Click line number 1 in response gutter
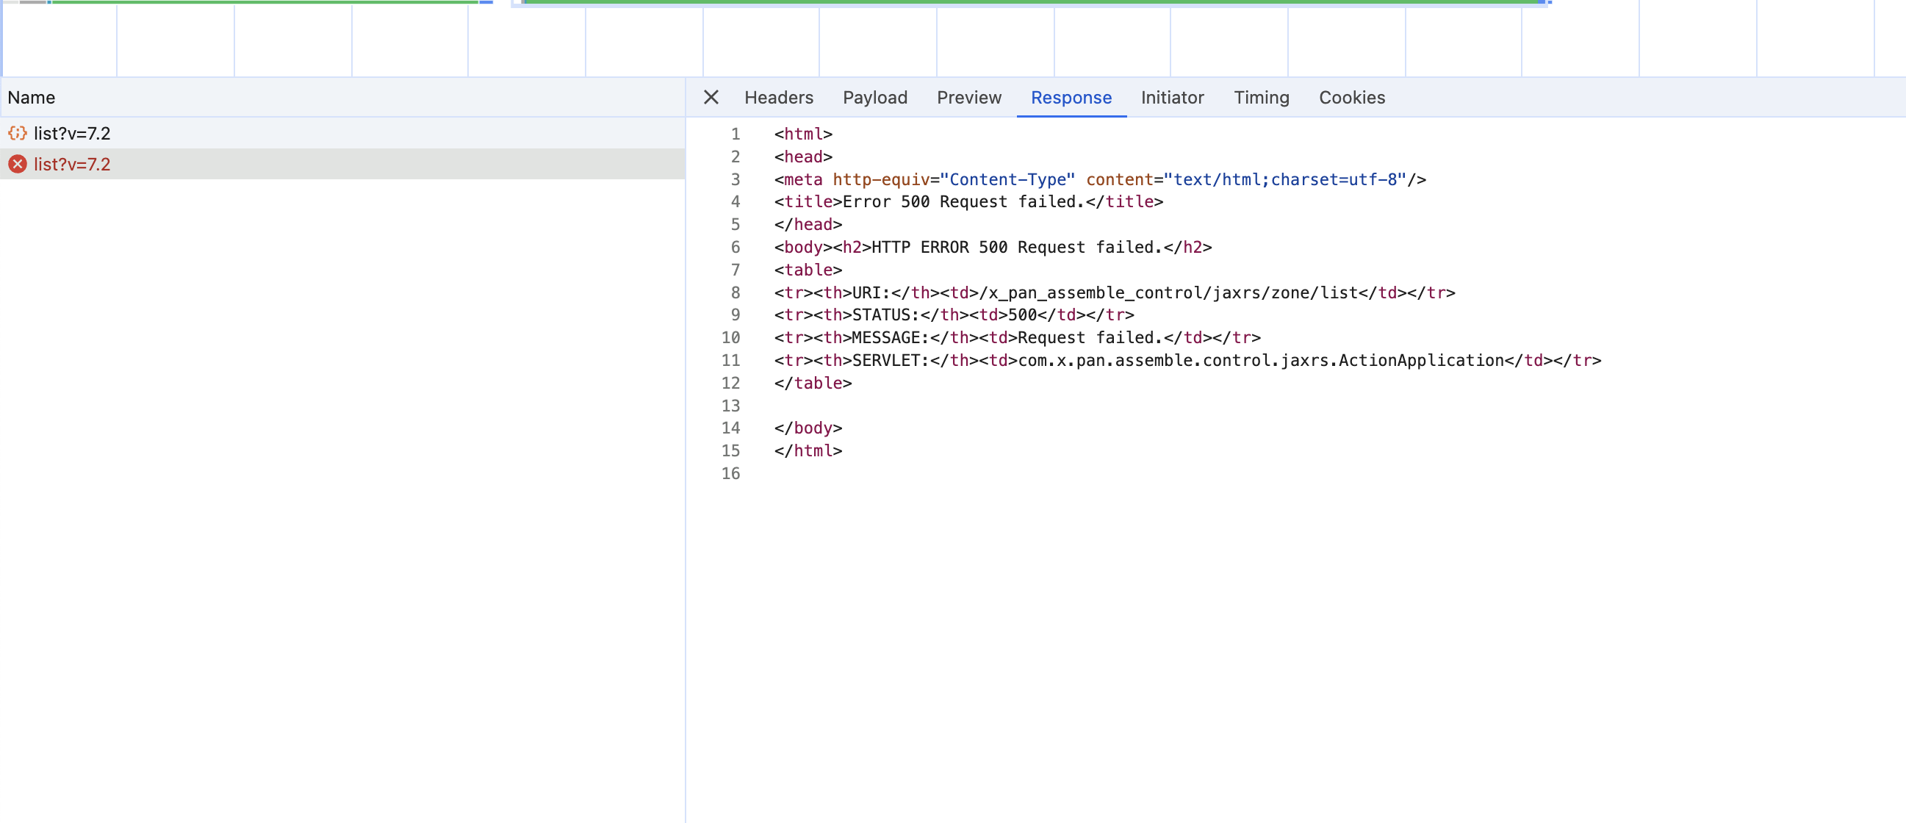Screen dimensions: 1906x823 pos(735,134)
